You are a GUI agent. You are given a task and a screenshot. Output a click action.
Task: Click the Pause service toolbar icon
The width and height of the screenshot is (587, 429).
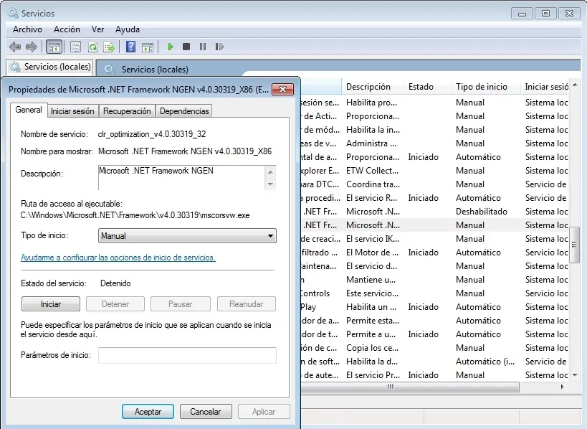tap(203, 47)
